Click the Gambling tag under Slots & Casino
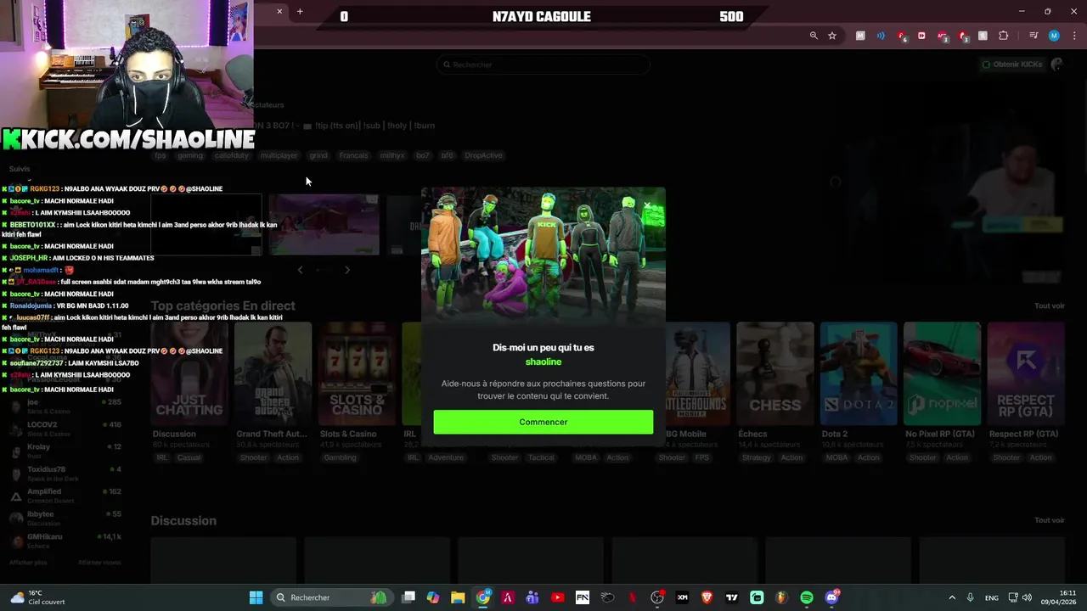Screen dimensions: 1087x611 (340, 457)
